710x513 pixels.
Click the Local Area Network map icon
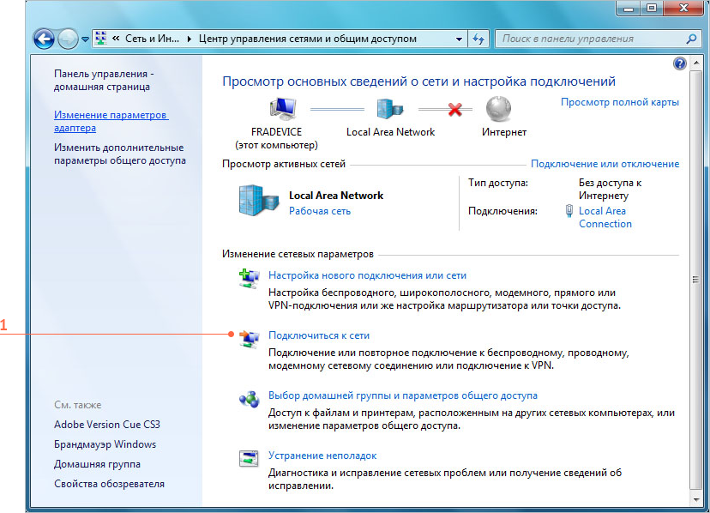click(x=390, y=109)
